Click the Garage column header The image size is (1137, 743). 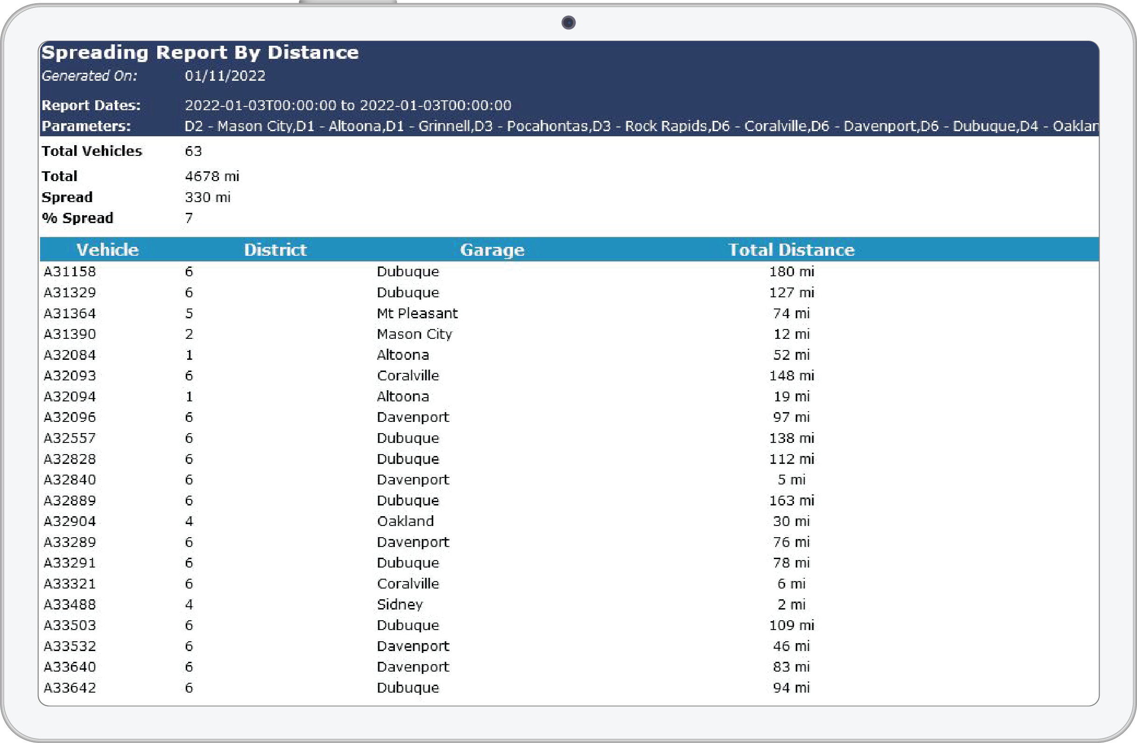(x=492, y=249)
